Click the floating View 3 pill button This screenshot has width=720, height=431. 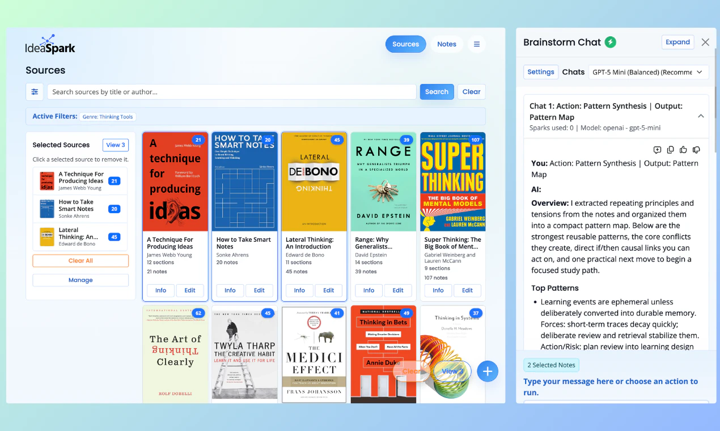pos(452,371)
